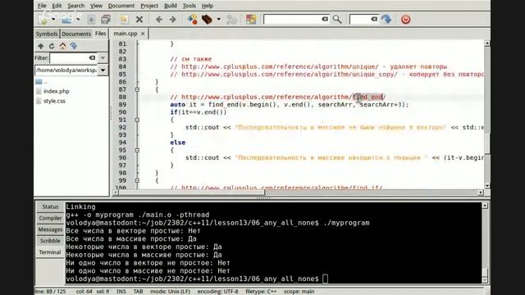Viewport: 525px width, 295px height.
Task: Clear the file browser filter
Action: point(92,58)
